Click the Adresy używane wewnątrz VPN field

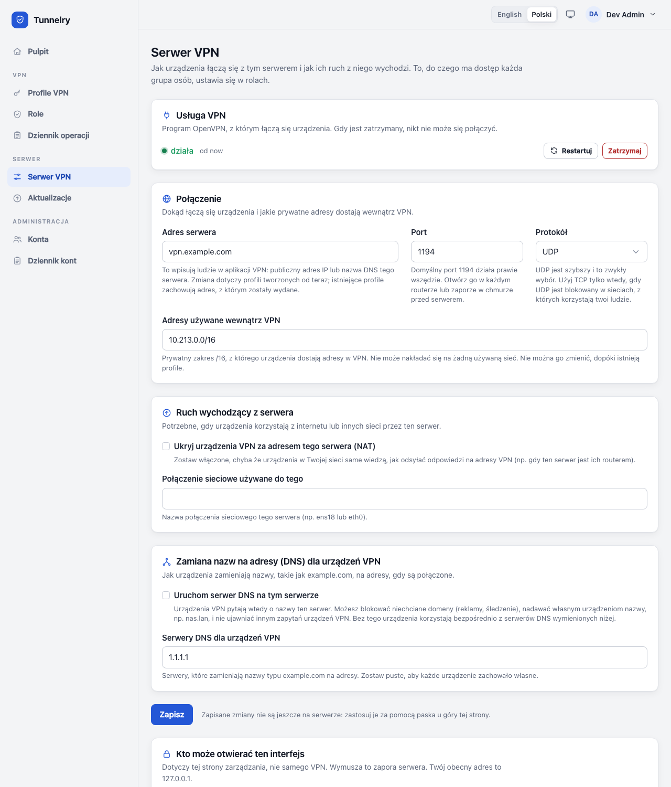tap(405, 340)
